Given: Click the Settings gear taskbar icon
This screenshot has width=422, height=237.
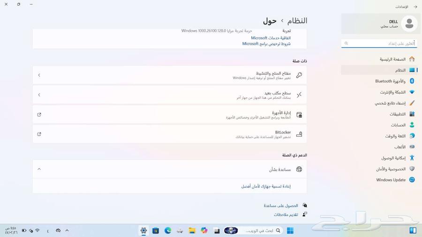Looking at the screenshot, I should pyautogui.click(x=144, y=230).
